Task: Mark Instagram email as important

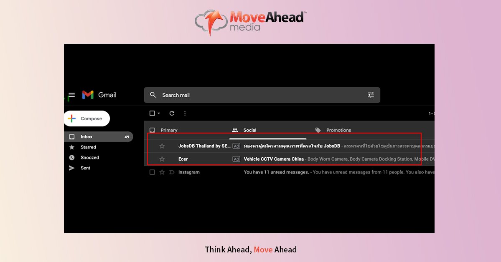Action: pyautogui.click(x=172, y=172)
